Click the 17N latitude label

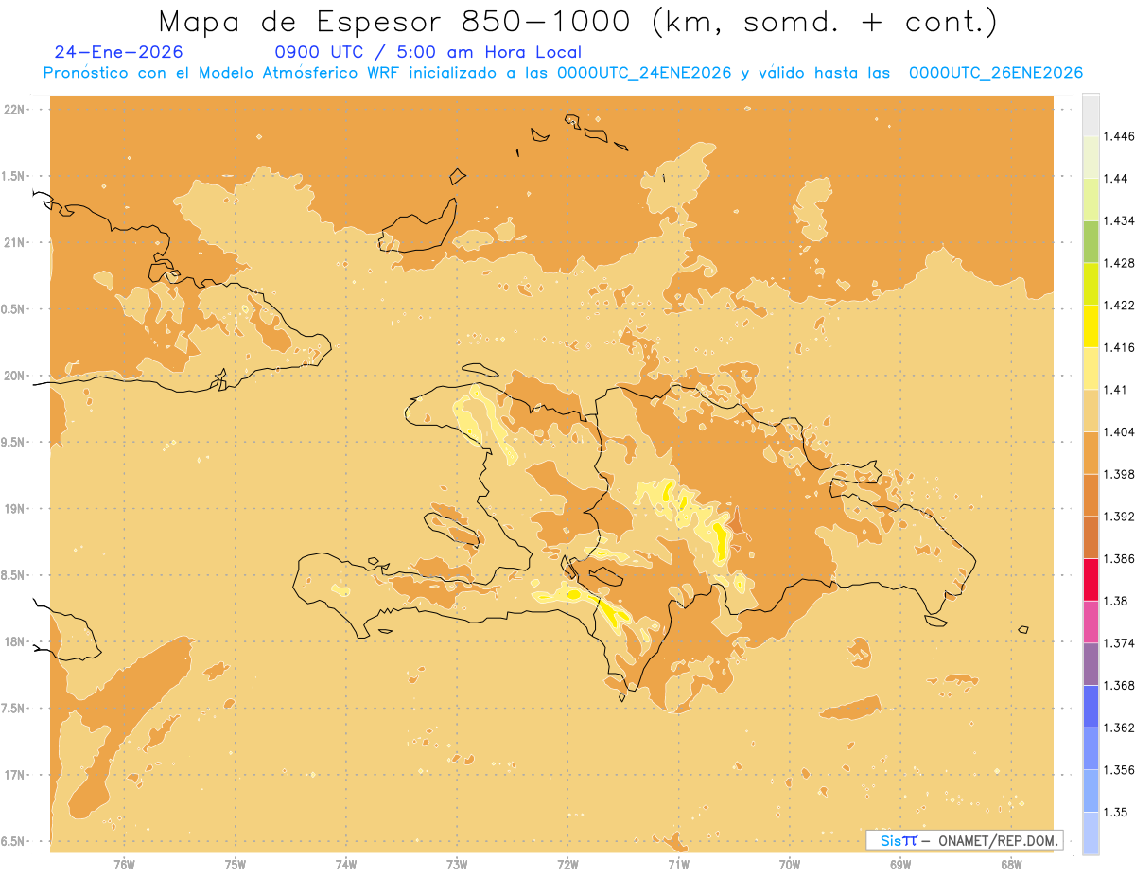pyautogui.click(x=14, y=776)
